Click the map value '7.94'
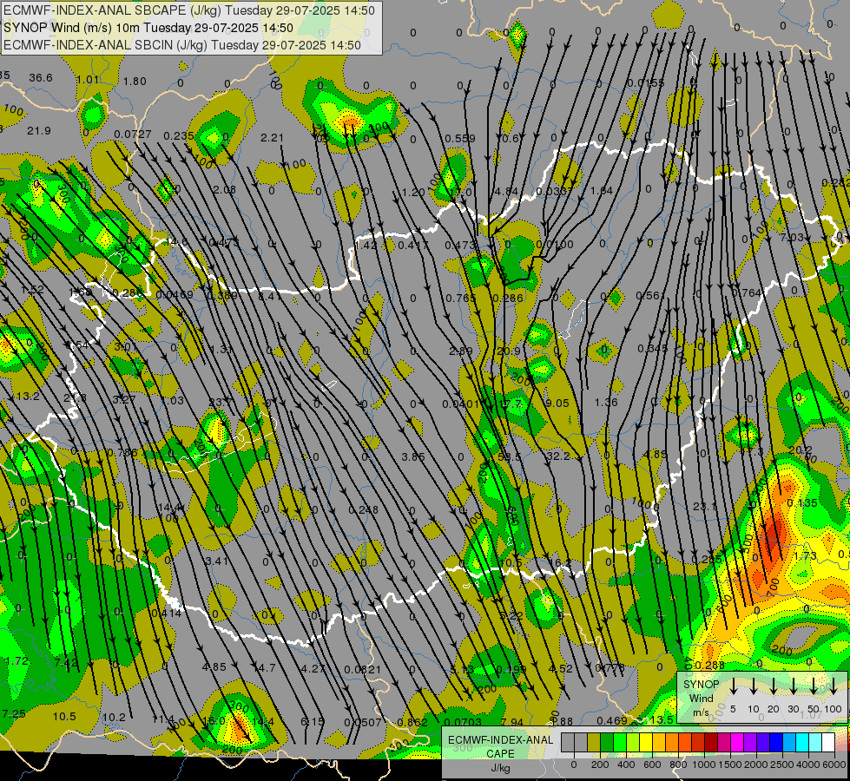The height and width of the screenshot is (781, 850). pos(512,722)
